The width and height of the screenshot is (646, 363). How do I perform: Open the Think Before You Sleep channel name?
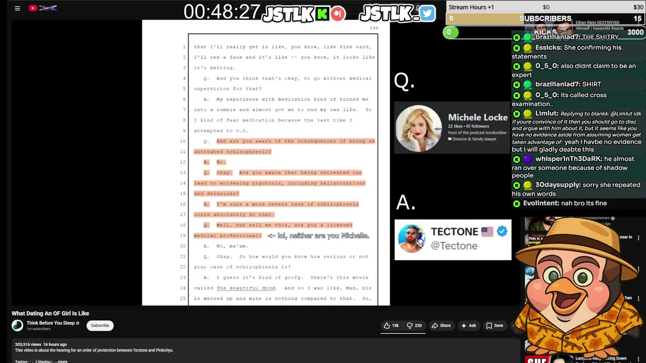[50, 323]
